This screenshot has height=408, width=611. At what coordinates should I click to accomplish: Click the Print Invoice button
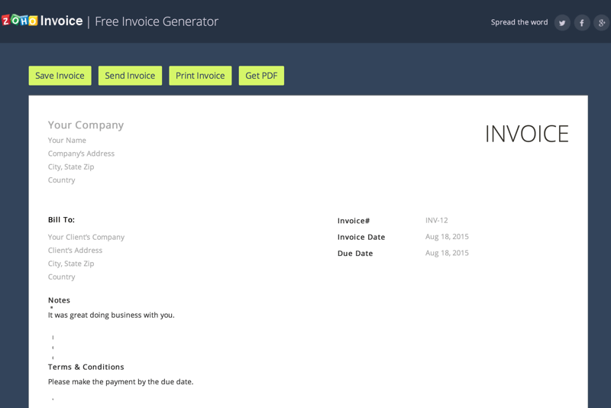coord(200,76)
